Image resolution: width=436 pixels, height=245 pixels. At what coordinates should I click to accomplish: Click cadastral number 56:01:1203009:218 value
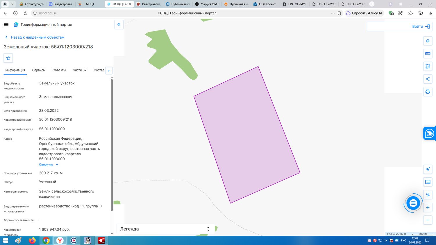[x=56, y=119]
